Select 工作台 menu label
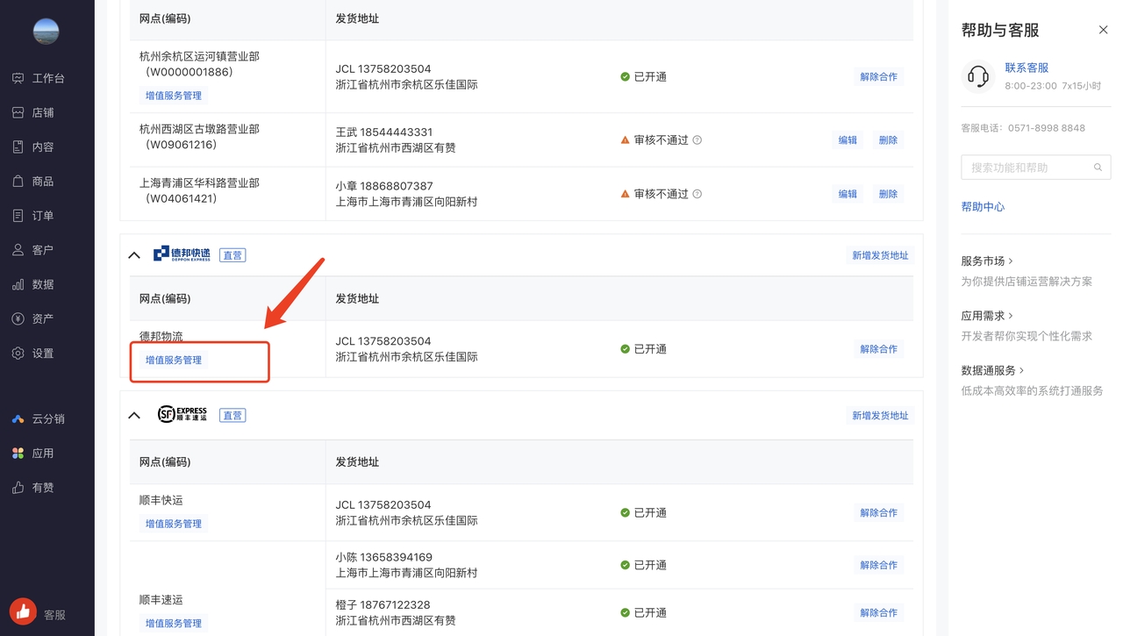 point(48,78)
